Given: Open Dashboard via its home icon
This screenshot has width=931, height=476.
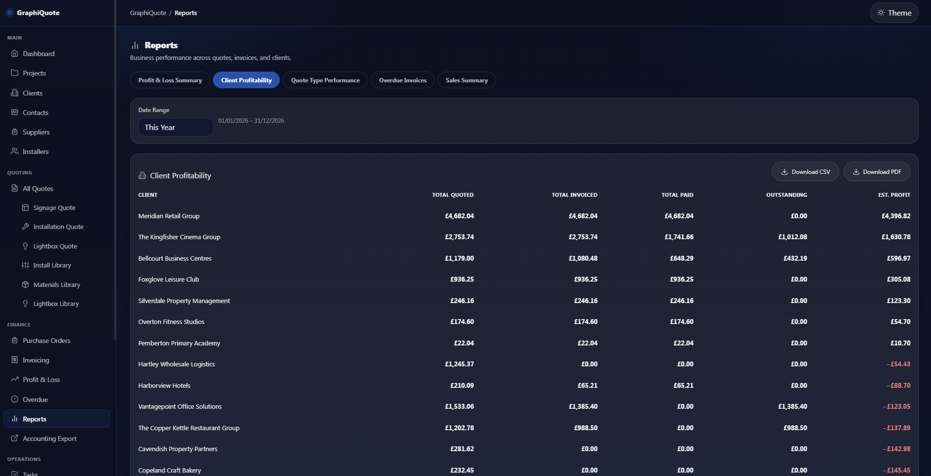Looking at the screenshot, I should tap(15, 54).
